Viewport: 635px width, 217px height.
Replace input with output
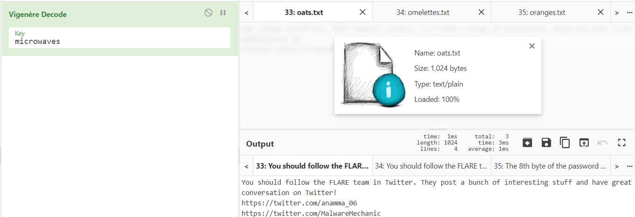click(x=584, y=143)
